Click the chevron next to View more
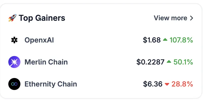The width and height of the screenshot is (203, 107). (x=192, y=18)
